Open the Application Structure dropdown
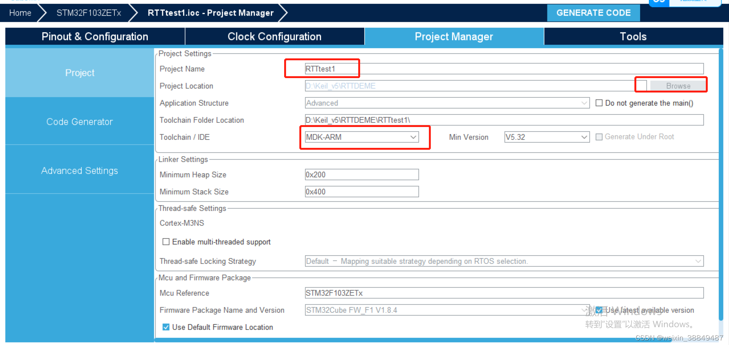This screenshot has height=345, width=729. pos(447,103)
